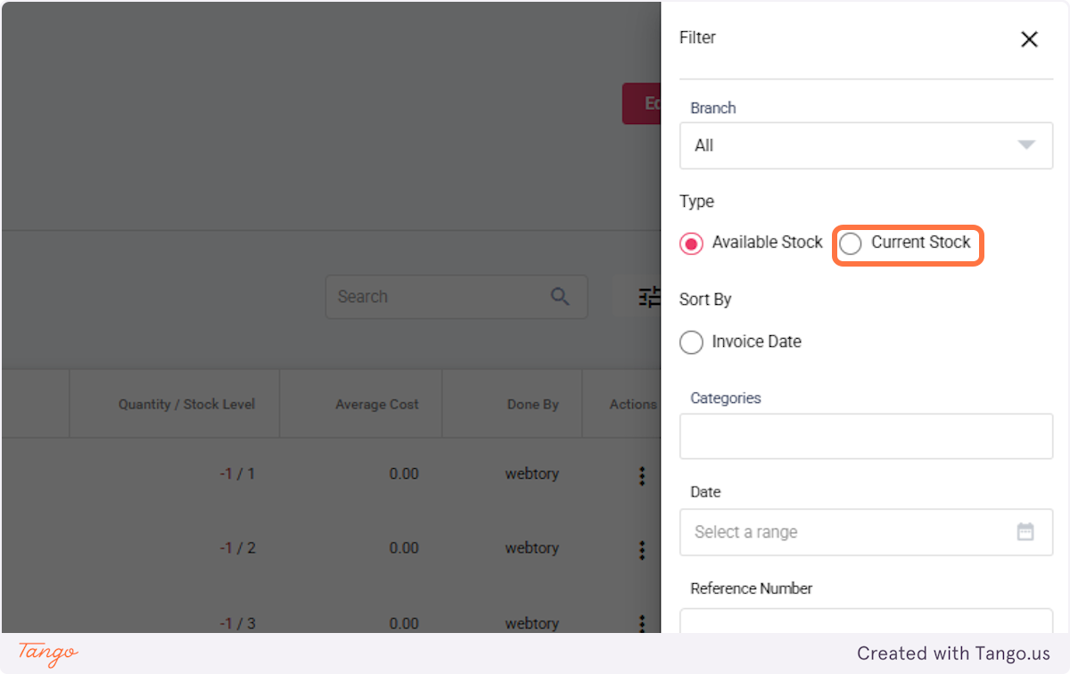Close the Filter panel
This screenshot has height=674, width=1070.
point(1029,39)
